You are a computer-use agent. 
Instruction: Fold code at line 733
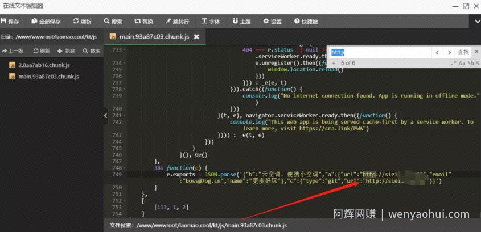pos(124,50)
